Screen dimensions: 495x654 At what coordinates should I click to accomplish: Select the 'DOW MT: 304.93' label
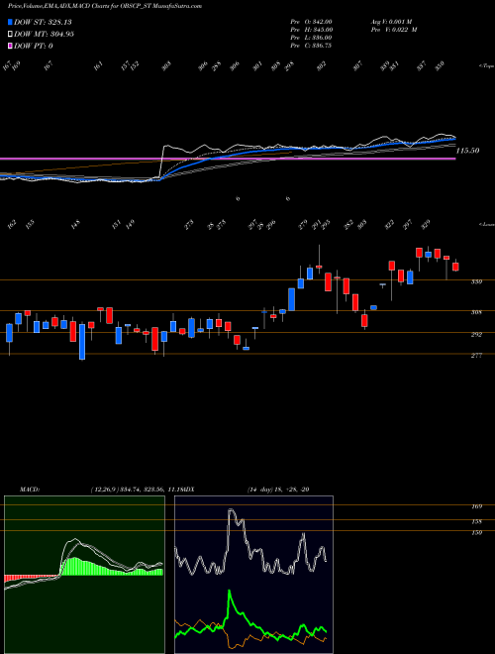44,34
